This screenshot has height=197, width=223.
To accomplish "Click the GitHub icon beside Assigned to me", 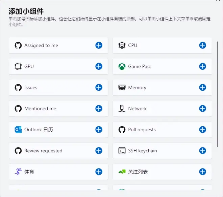I will click(x=18, y=45).
